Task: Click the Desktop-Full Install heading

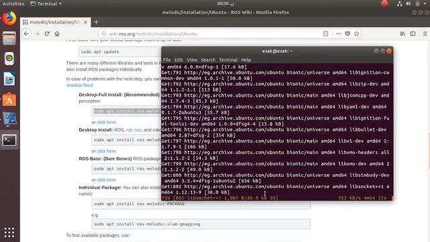Action: pos(119,95)
